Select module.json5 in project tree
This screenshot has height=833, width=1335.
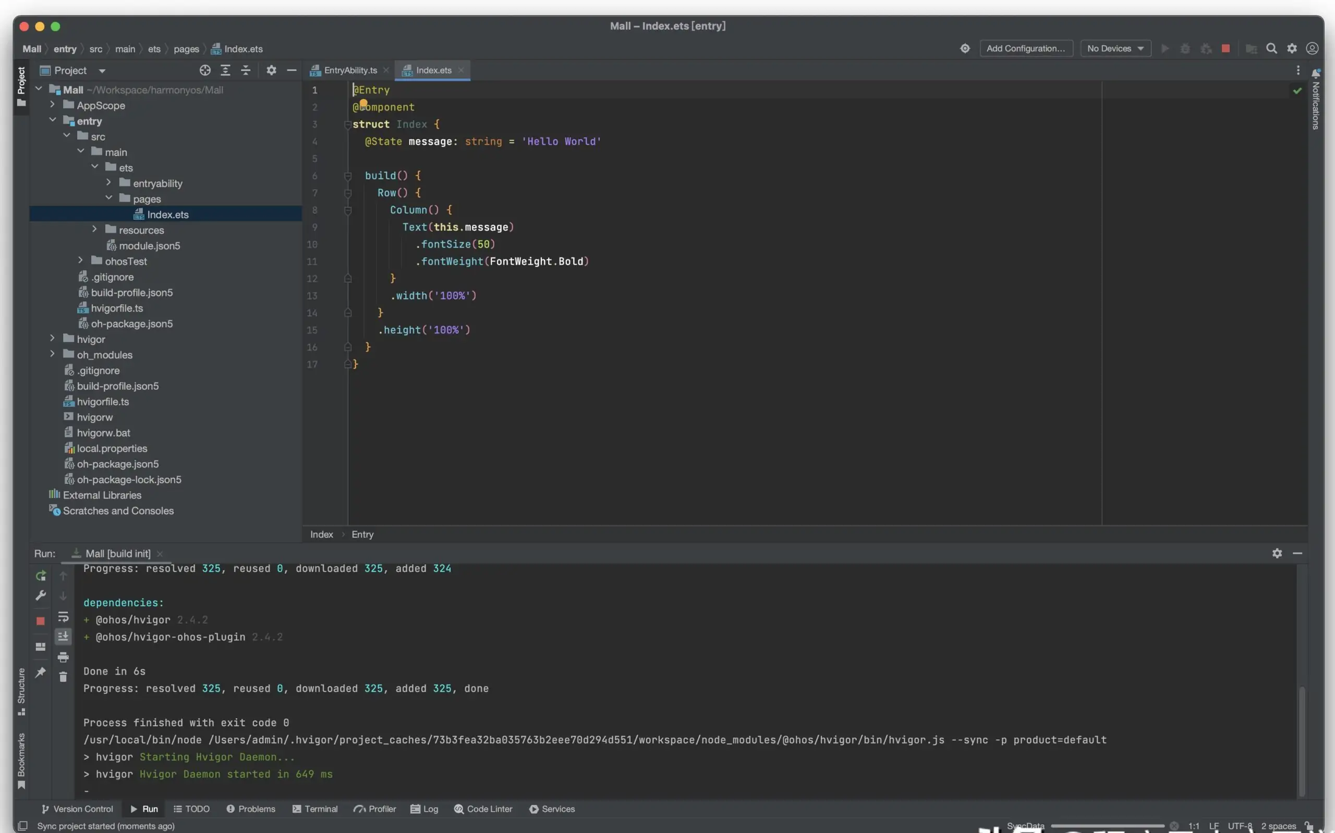point(149,246)
